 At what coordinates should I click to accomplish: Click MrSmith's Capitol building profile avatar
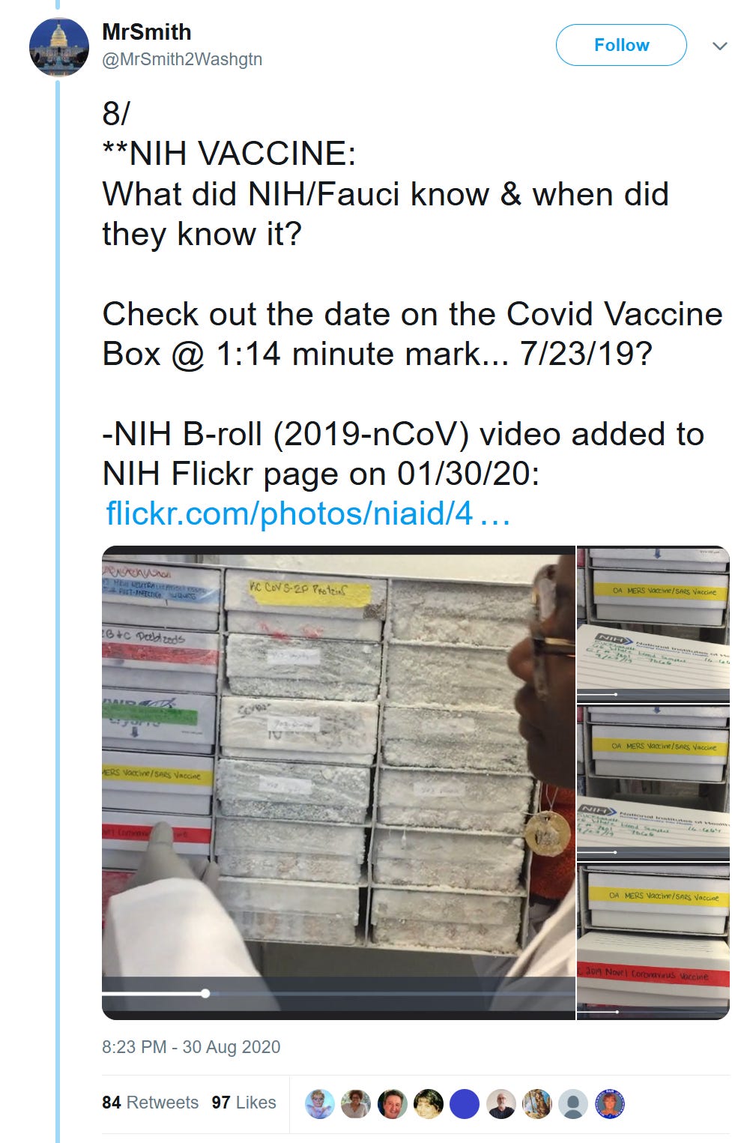(x=59, y=46)
